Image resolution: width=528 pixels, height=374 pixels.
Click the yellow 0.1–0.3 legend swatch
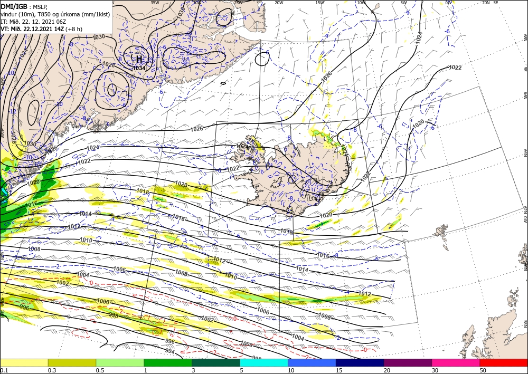tap(24, 362)
